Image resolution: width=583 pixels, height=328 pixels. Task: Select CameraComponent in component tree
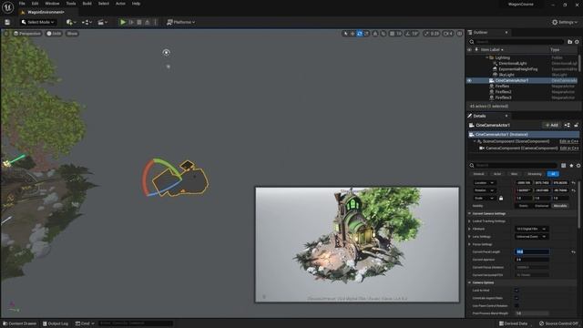pos(522,148)
